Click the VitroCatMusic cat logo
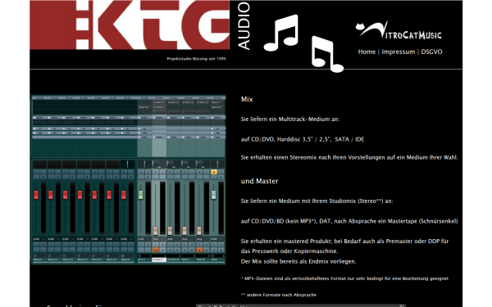The width and height of the screenshot is (492, 307). [399, 31]
